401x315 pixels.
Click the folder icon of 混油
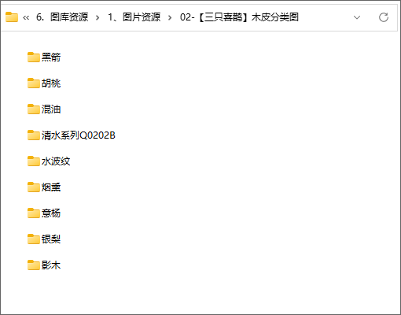pos(34,109)
